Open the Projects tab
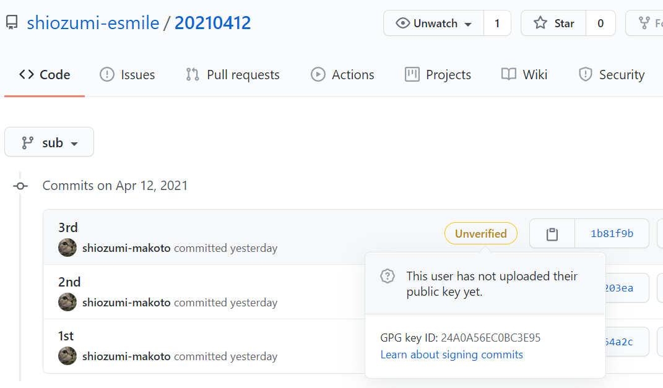Image resolution: width=663 pixels, height=388 pixels. [438, 75]
